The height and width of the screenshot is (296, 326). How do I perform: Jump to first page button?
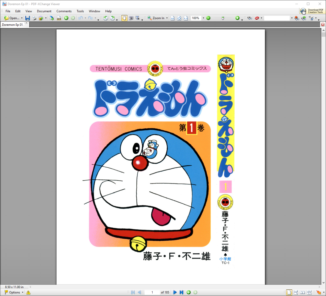[x=133, y=292]
